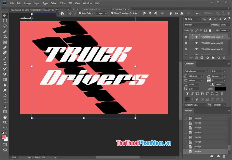Select the Lasso tool

(5, 26)
